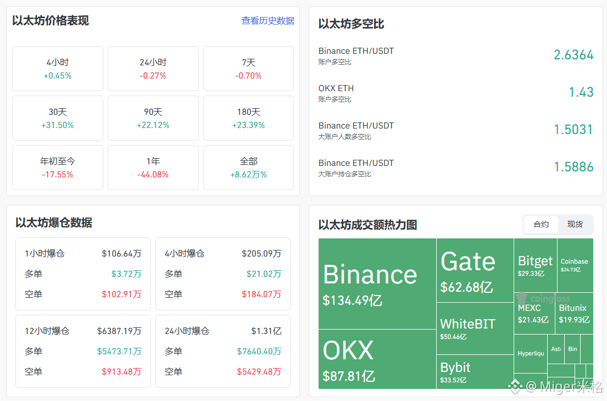Click the 以太坊价格表现 heading
Screen dimensions: 607x401
tap(51, 20)
